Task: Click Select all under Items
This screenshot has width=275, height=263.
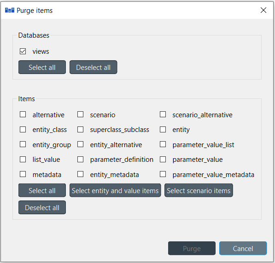Action: (x=42, y=190)
